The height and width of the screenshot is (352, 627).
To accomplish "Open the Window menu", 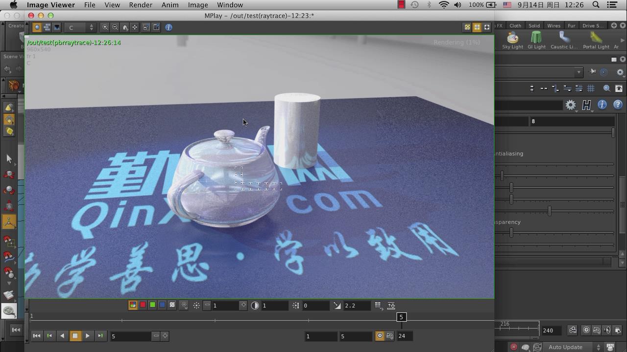I will pos(230,5).
